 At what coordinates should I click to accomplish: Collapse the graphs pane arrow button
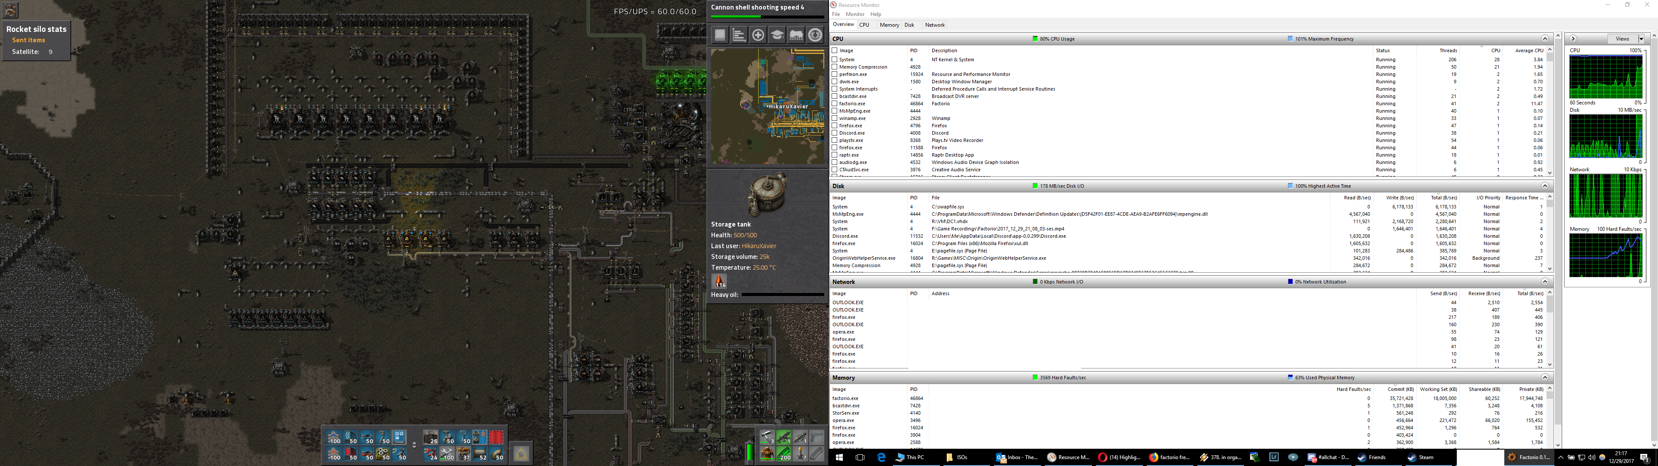(x=1573, y=39)
